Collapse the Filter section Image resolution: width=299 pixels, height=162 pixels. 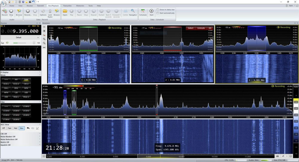[40, 102]
